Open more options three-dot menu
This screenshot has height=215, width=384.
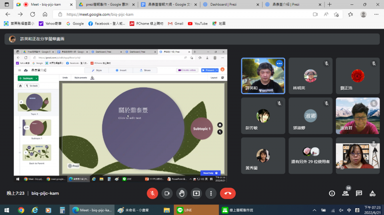coord(211,193)
